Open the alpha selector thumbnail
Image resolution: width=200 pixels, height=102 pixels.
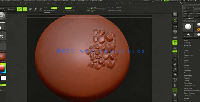click(x=3, y=37)
